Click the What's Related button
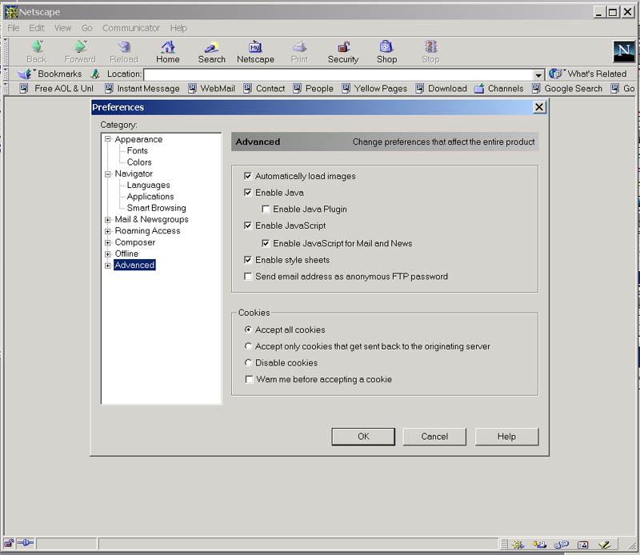The width and height of the screenshot is (640, 555). tap(588, 74)
